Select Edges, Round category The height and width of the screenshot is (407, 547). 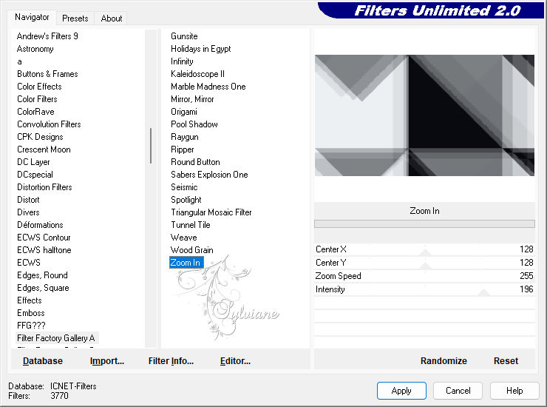point(43,275)
